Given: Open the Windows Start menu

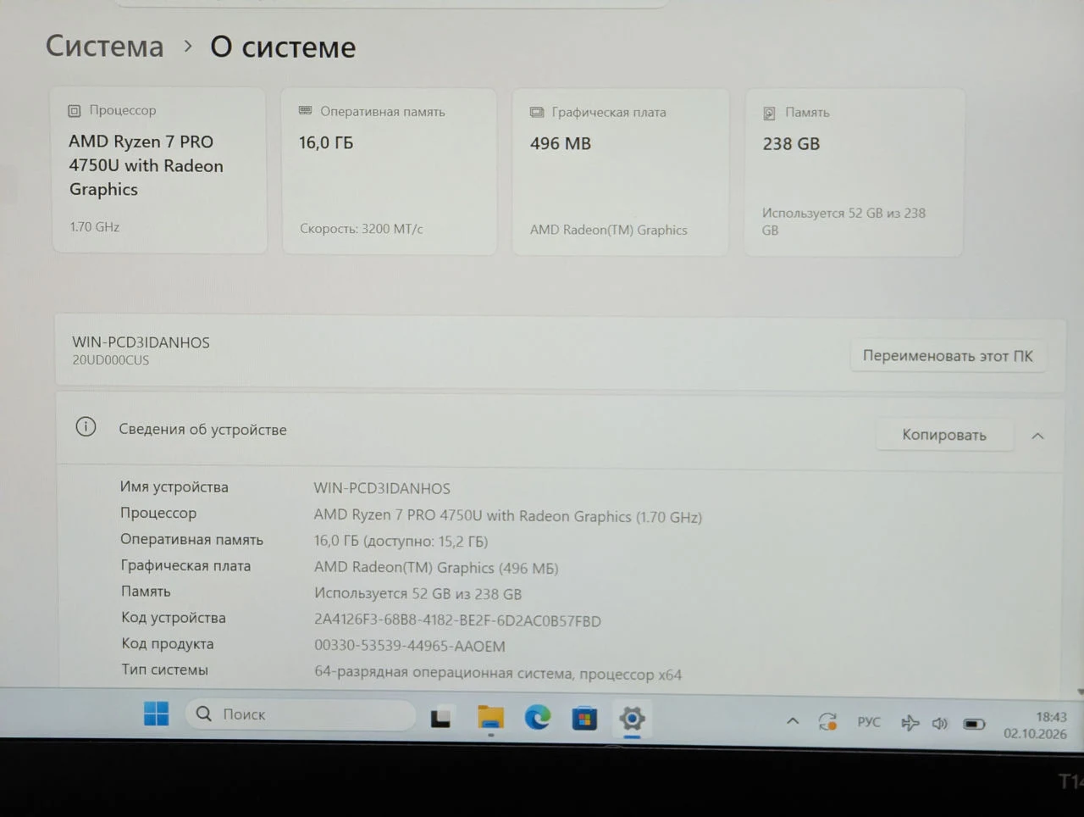Looking at the screenshot, I should pos(156,714).
